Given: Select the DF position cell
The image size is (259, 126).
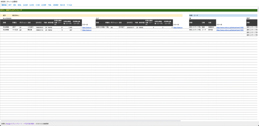Looking at the screenshot, I should click(x=20, y=27).
